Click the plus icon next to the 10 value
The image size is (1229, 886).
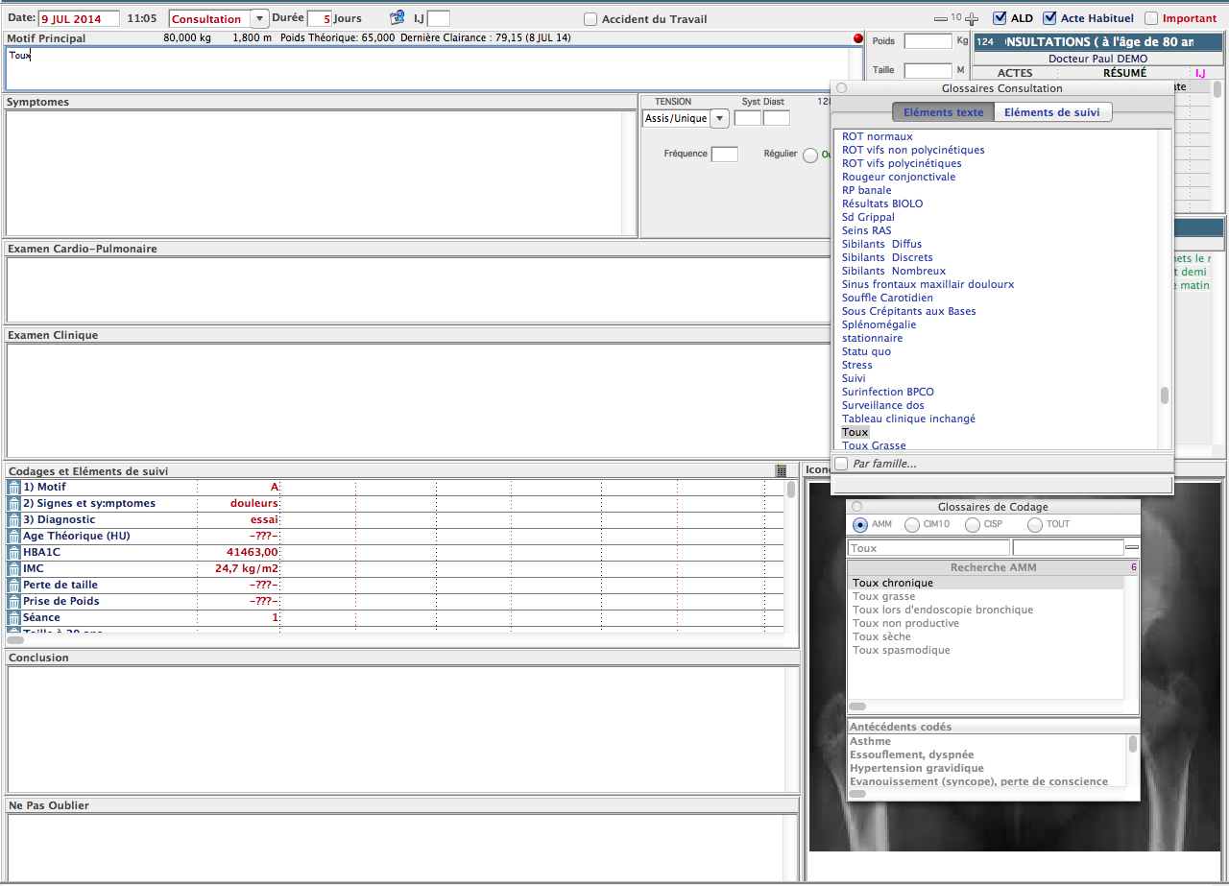[x=972, y=19]
